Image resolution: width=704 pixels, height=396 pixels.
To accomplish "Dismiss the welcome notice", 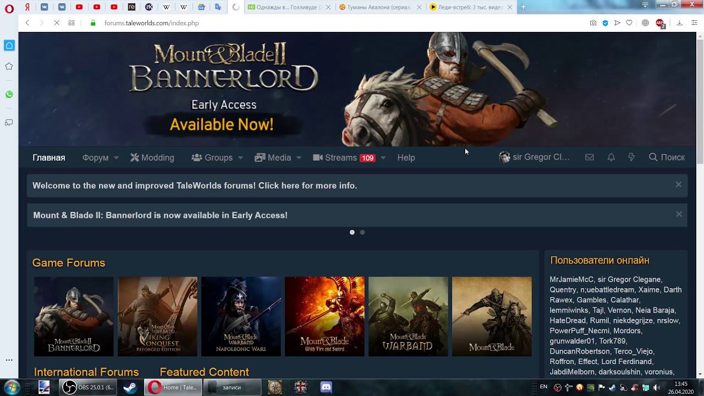I will coord(678,185).
